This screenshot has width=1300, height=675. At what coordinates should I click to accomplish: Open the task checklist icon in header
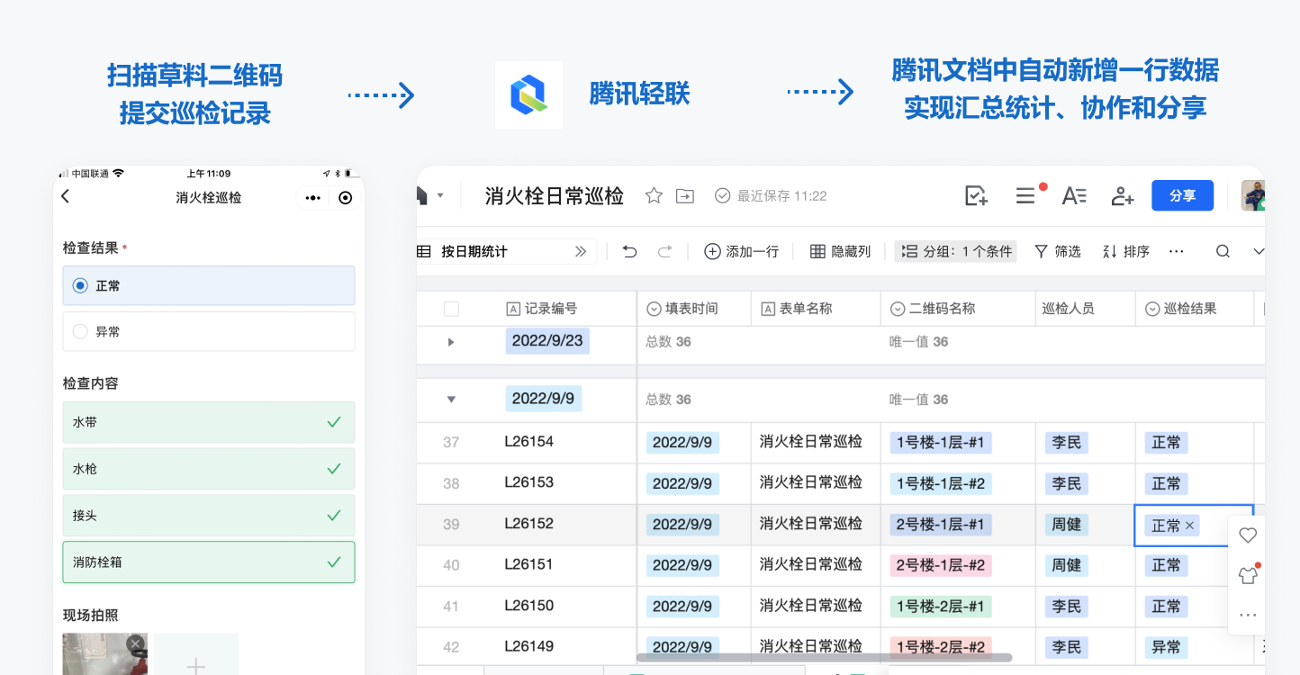coord(977,195)
